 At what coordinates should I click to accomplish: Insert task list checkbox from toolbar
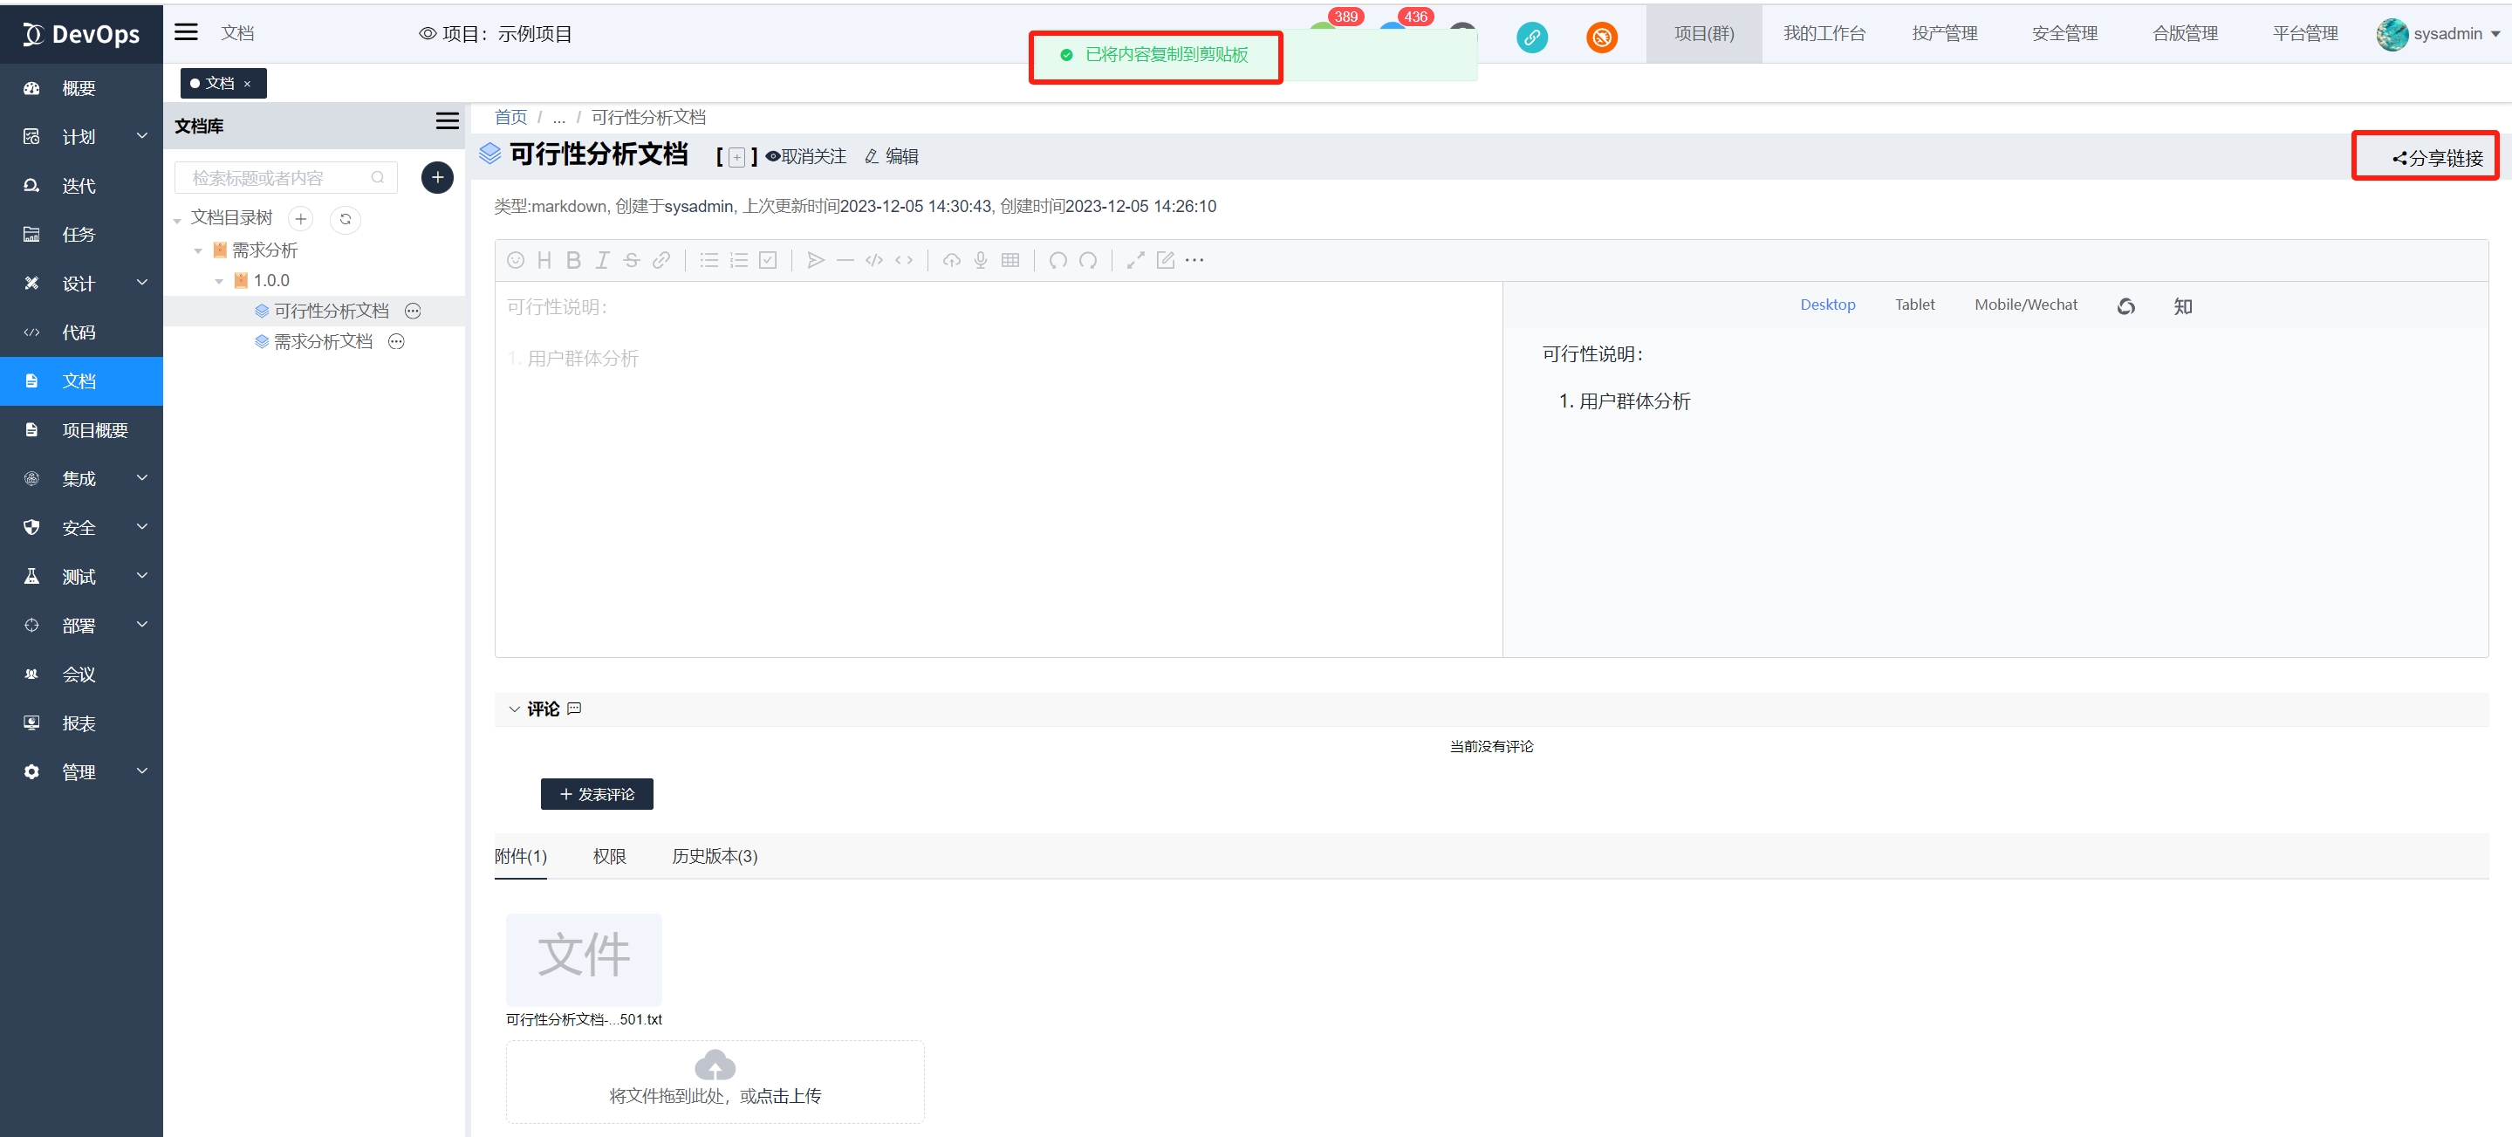click(x=769, y=260)
